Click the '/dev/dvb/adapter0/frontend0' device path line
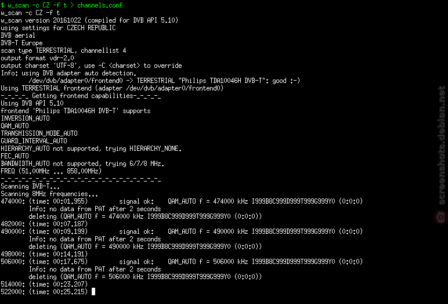This screenshot has height=304, width=448. click(164, 81)
